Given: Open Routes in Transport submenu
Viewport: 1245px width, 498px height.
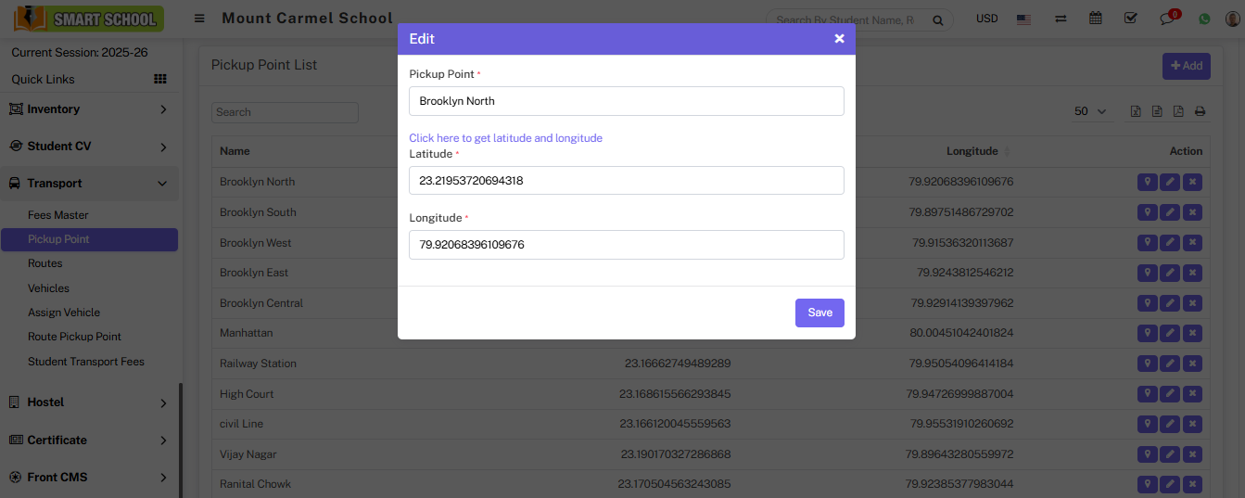Looking at the screenshot, I should pos(45,263).
